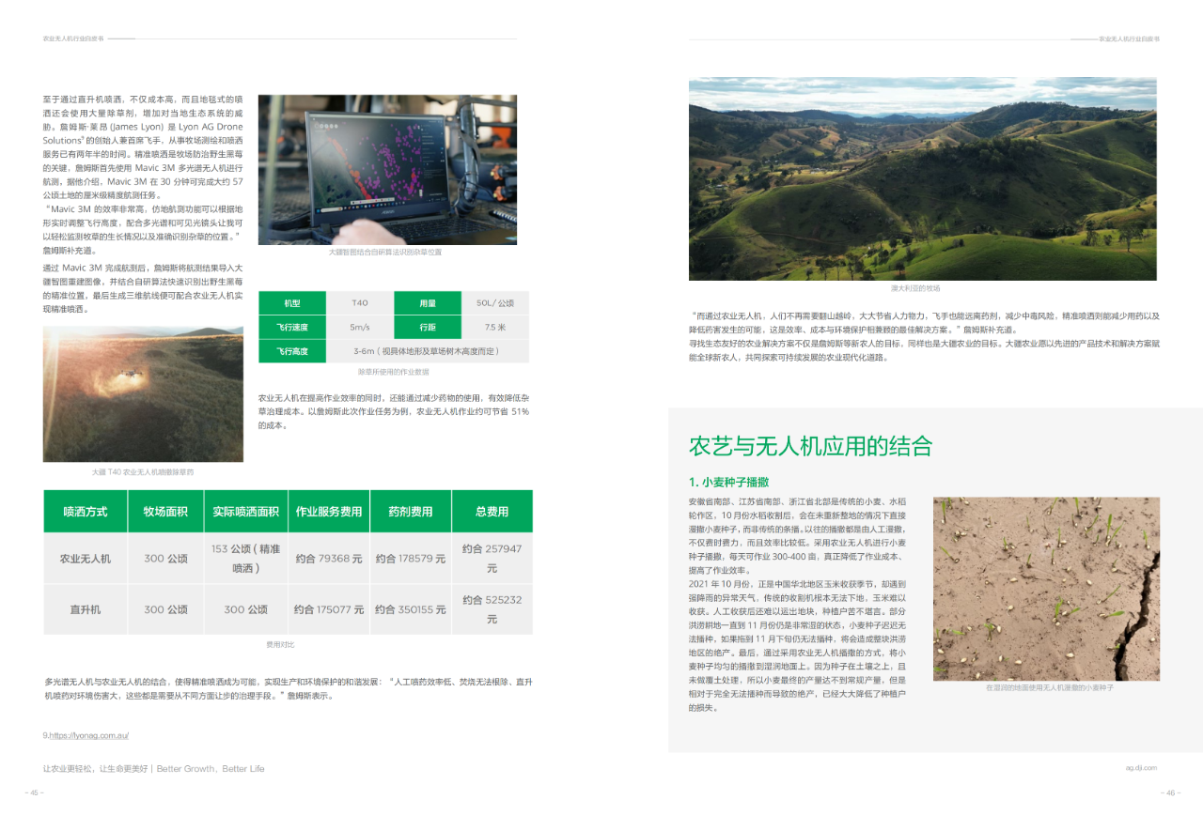Select the T40 drone spraying field photo
The width and height of the screenshot is (1203, 815).
pos(143,393)
